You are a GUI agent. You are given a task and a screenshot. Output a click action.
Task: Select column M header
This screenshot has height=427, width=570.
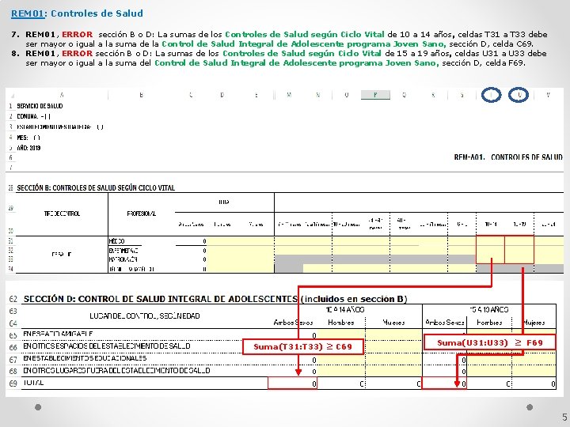click(x=289, y=95)
